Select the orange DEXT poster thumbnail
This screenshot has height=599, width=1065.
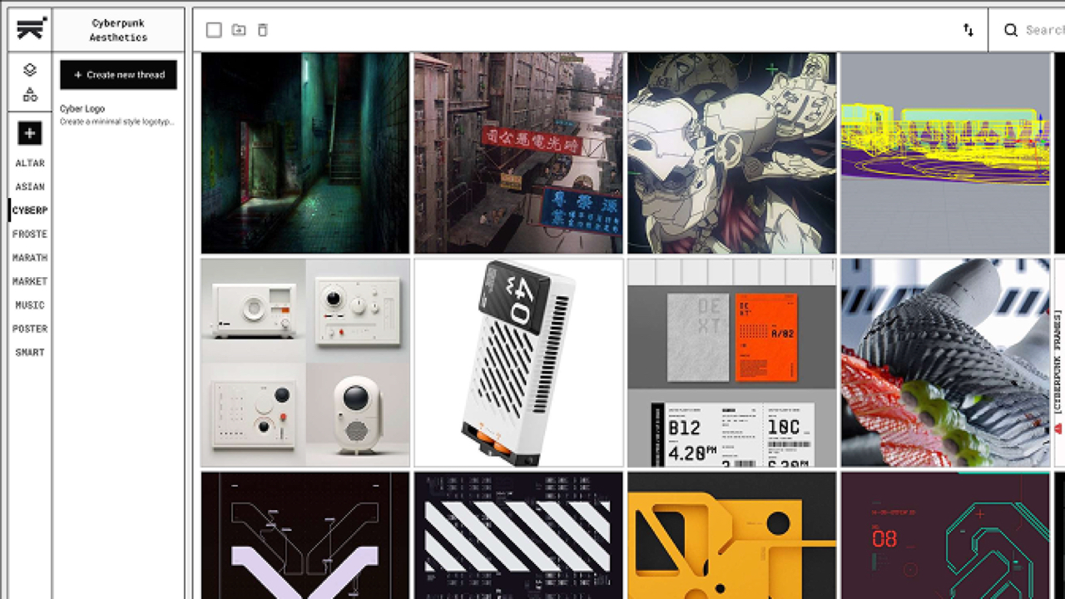(x=731, y=363)
